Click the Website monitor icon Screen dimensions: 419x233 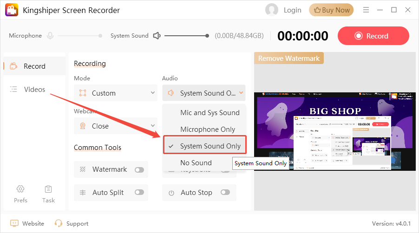14,223
